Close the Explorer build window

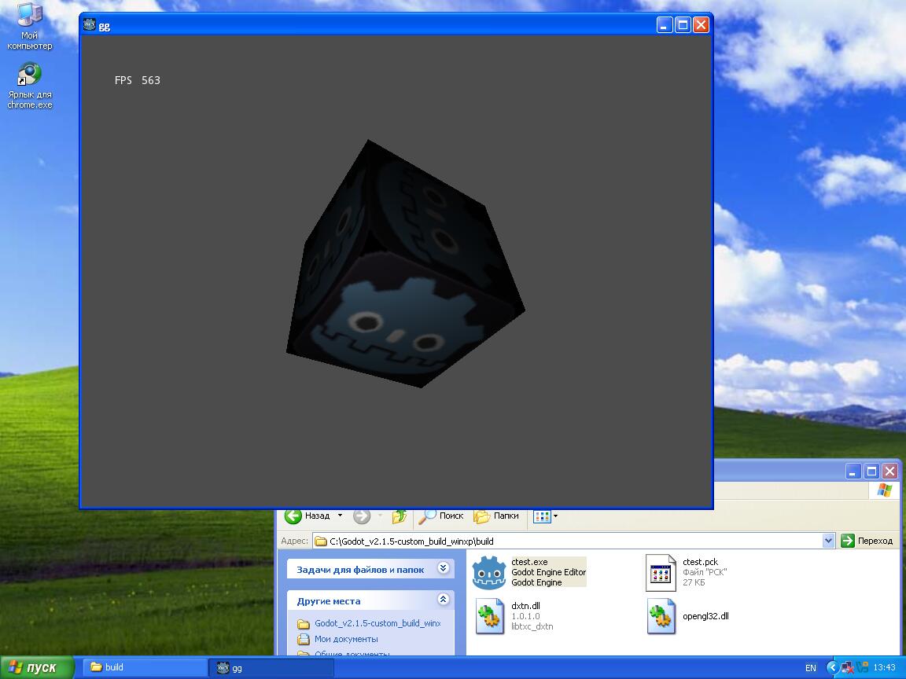click(889, 472)
